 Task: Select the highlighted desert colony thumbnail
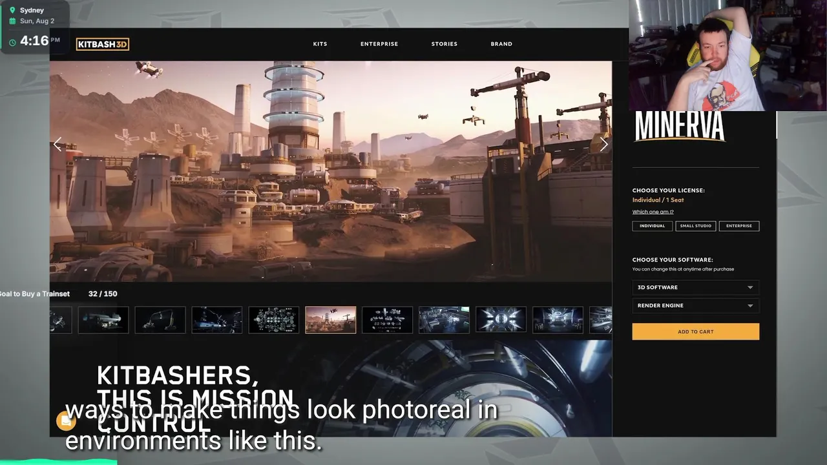tap(330, 320)
